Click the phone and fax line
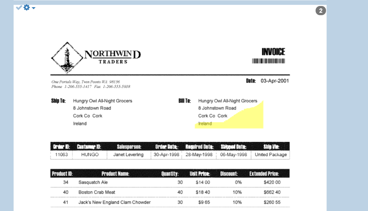 [90, 87]
